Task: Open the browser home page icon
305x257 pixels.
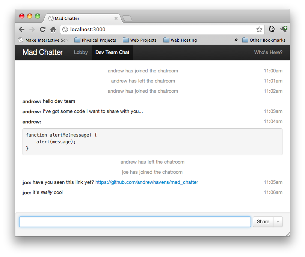Action: [x=53, y=30]
